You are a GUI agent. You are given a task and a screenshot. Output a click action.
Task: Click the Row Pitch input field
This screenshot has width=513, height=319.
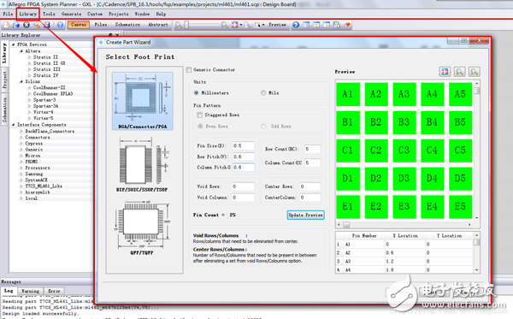[x=244, y=157]
